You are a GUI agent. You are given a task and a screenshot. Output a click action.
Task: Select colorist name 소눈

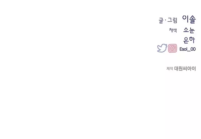click(x=189, y=30)
